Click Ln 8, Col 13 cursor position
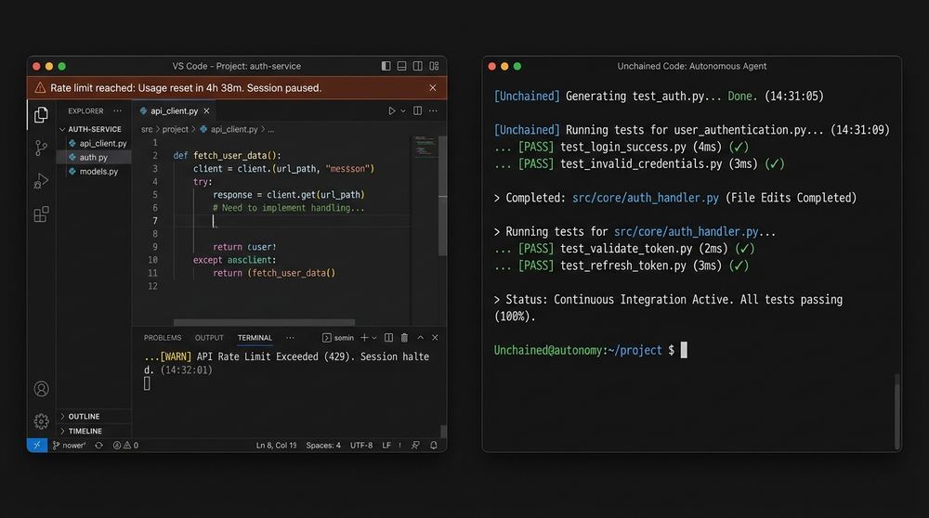 [276, 446]
